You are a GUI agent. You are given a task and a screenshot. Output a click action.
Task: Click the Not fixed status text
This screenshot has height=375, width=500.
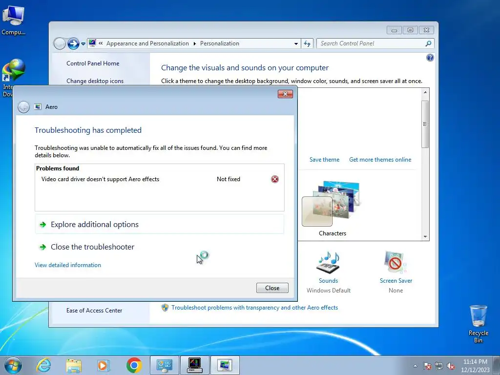(229, 179)
